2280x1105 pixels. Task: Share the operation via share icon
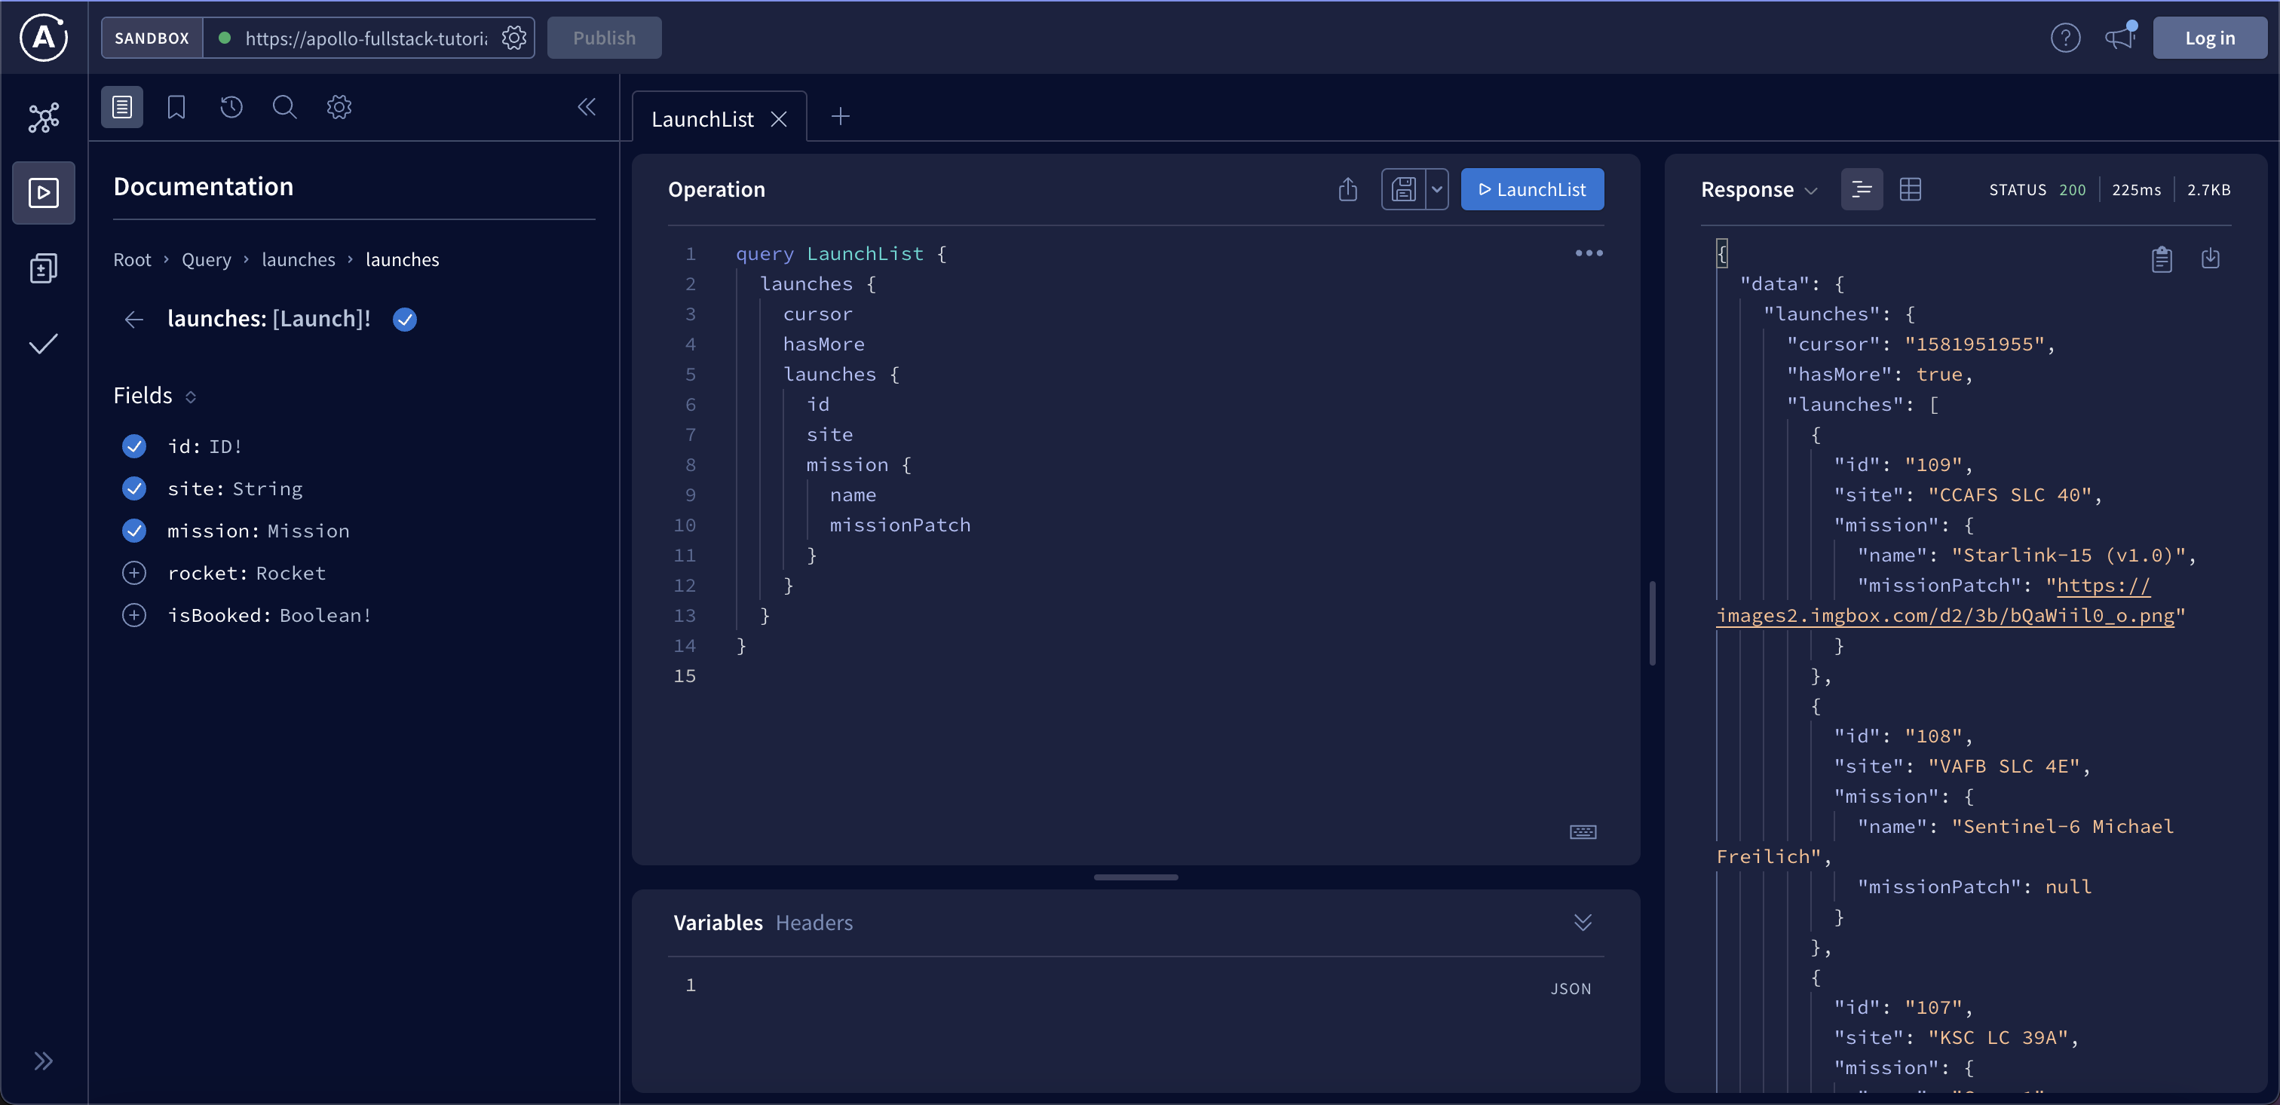click(x=1347, y=189)
